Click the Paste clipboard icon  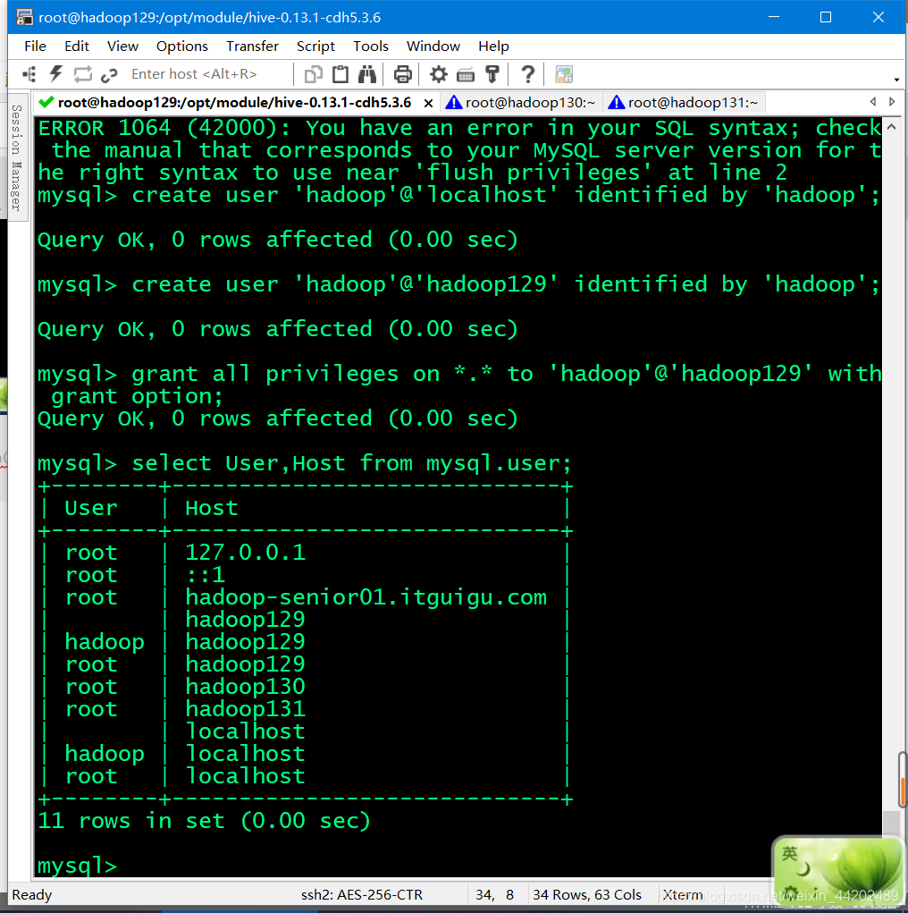pos(340,74)
